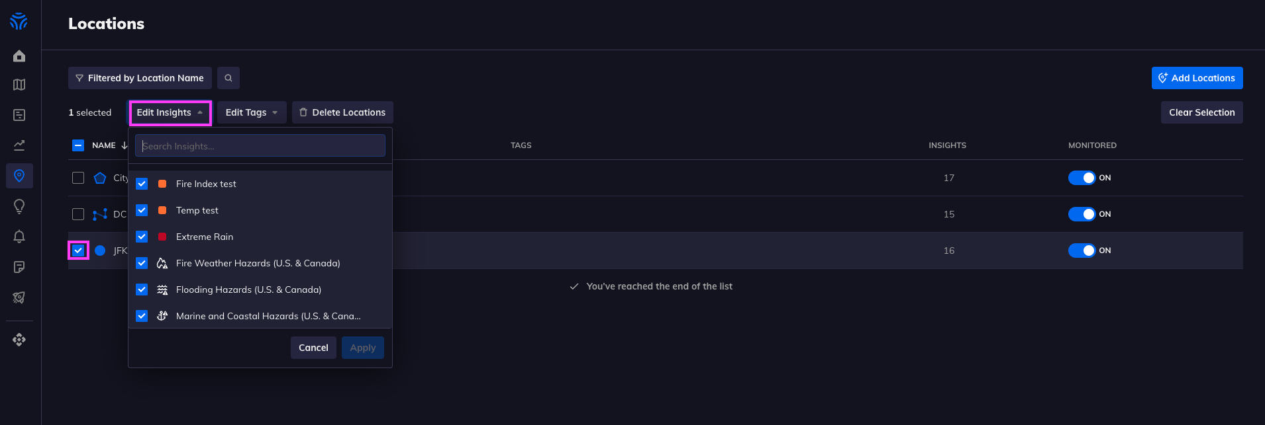This screenshot has width=1265, height=425.
Task: Click the orange Temp test color swatch
Action: (x=162, y=210)
